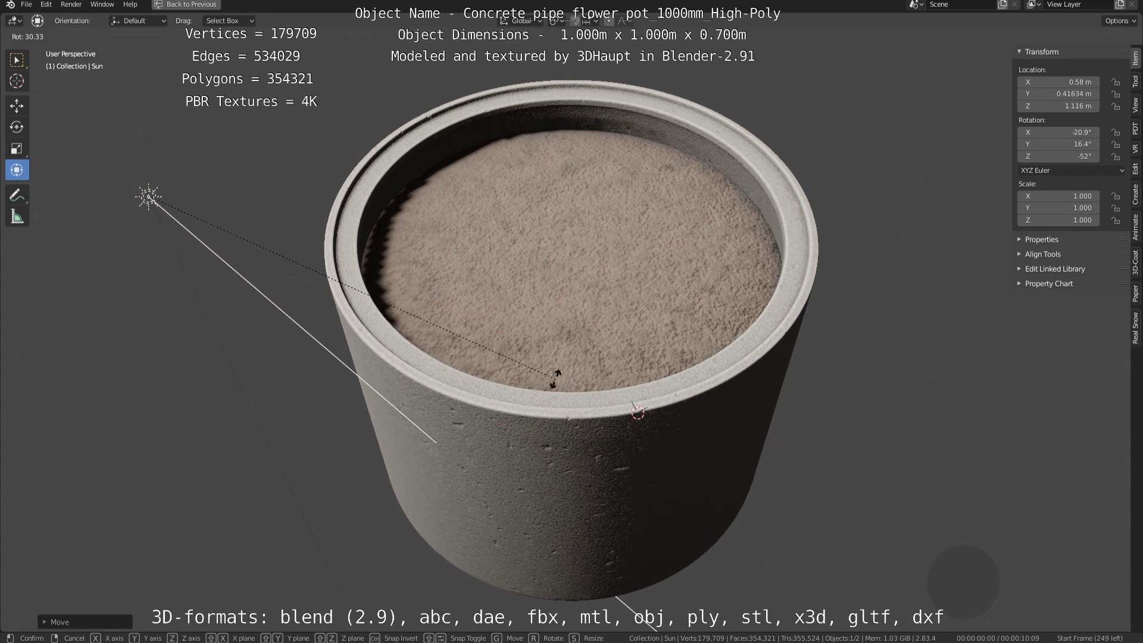Click the View Layer name field

click(x=1078, y=4)
